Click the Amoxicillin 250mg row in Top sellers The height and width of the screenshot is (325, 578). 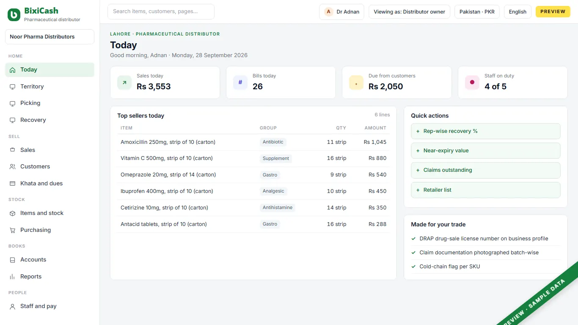(253, 142)
